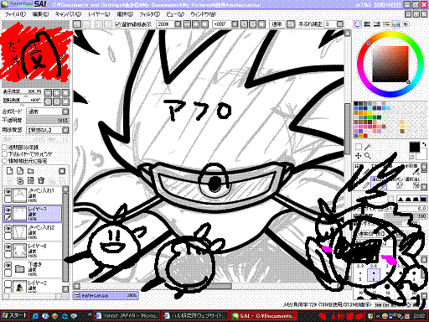Click the rotate clockwise button in the top toolbar

coord(252,24)
